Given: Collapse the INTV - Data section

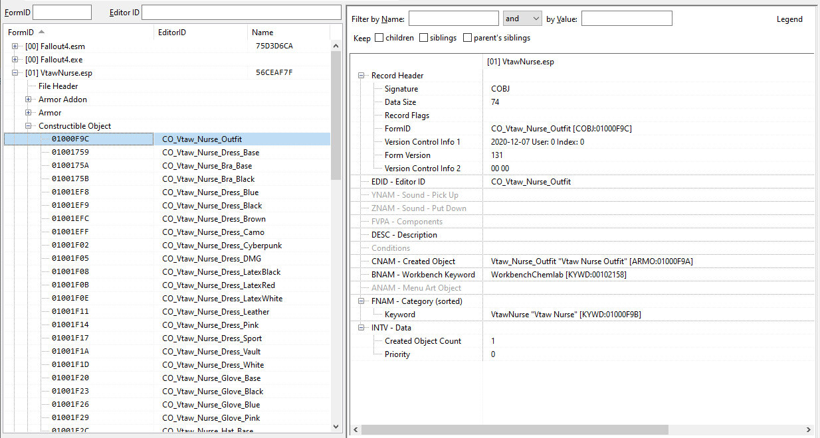Looking at the screenshot, I should coord(362,328).
